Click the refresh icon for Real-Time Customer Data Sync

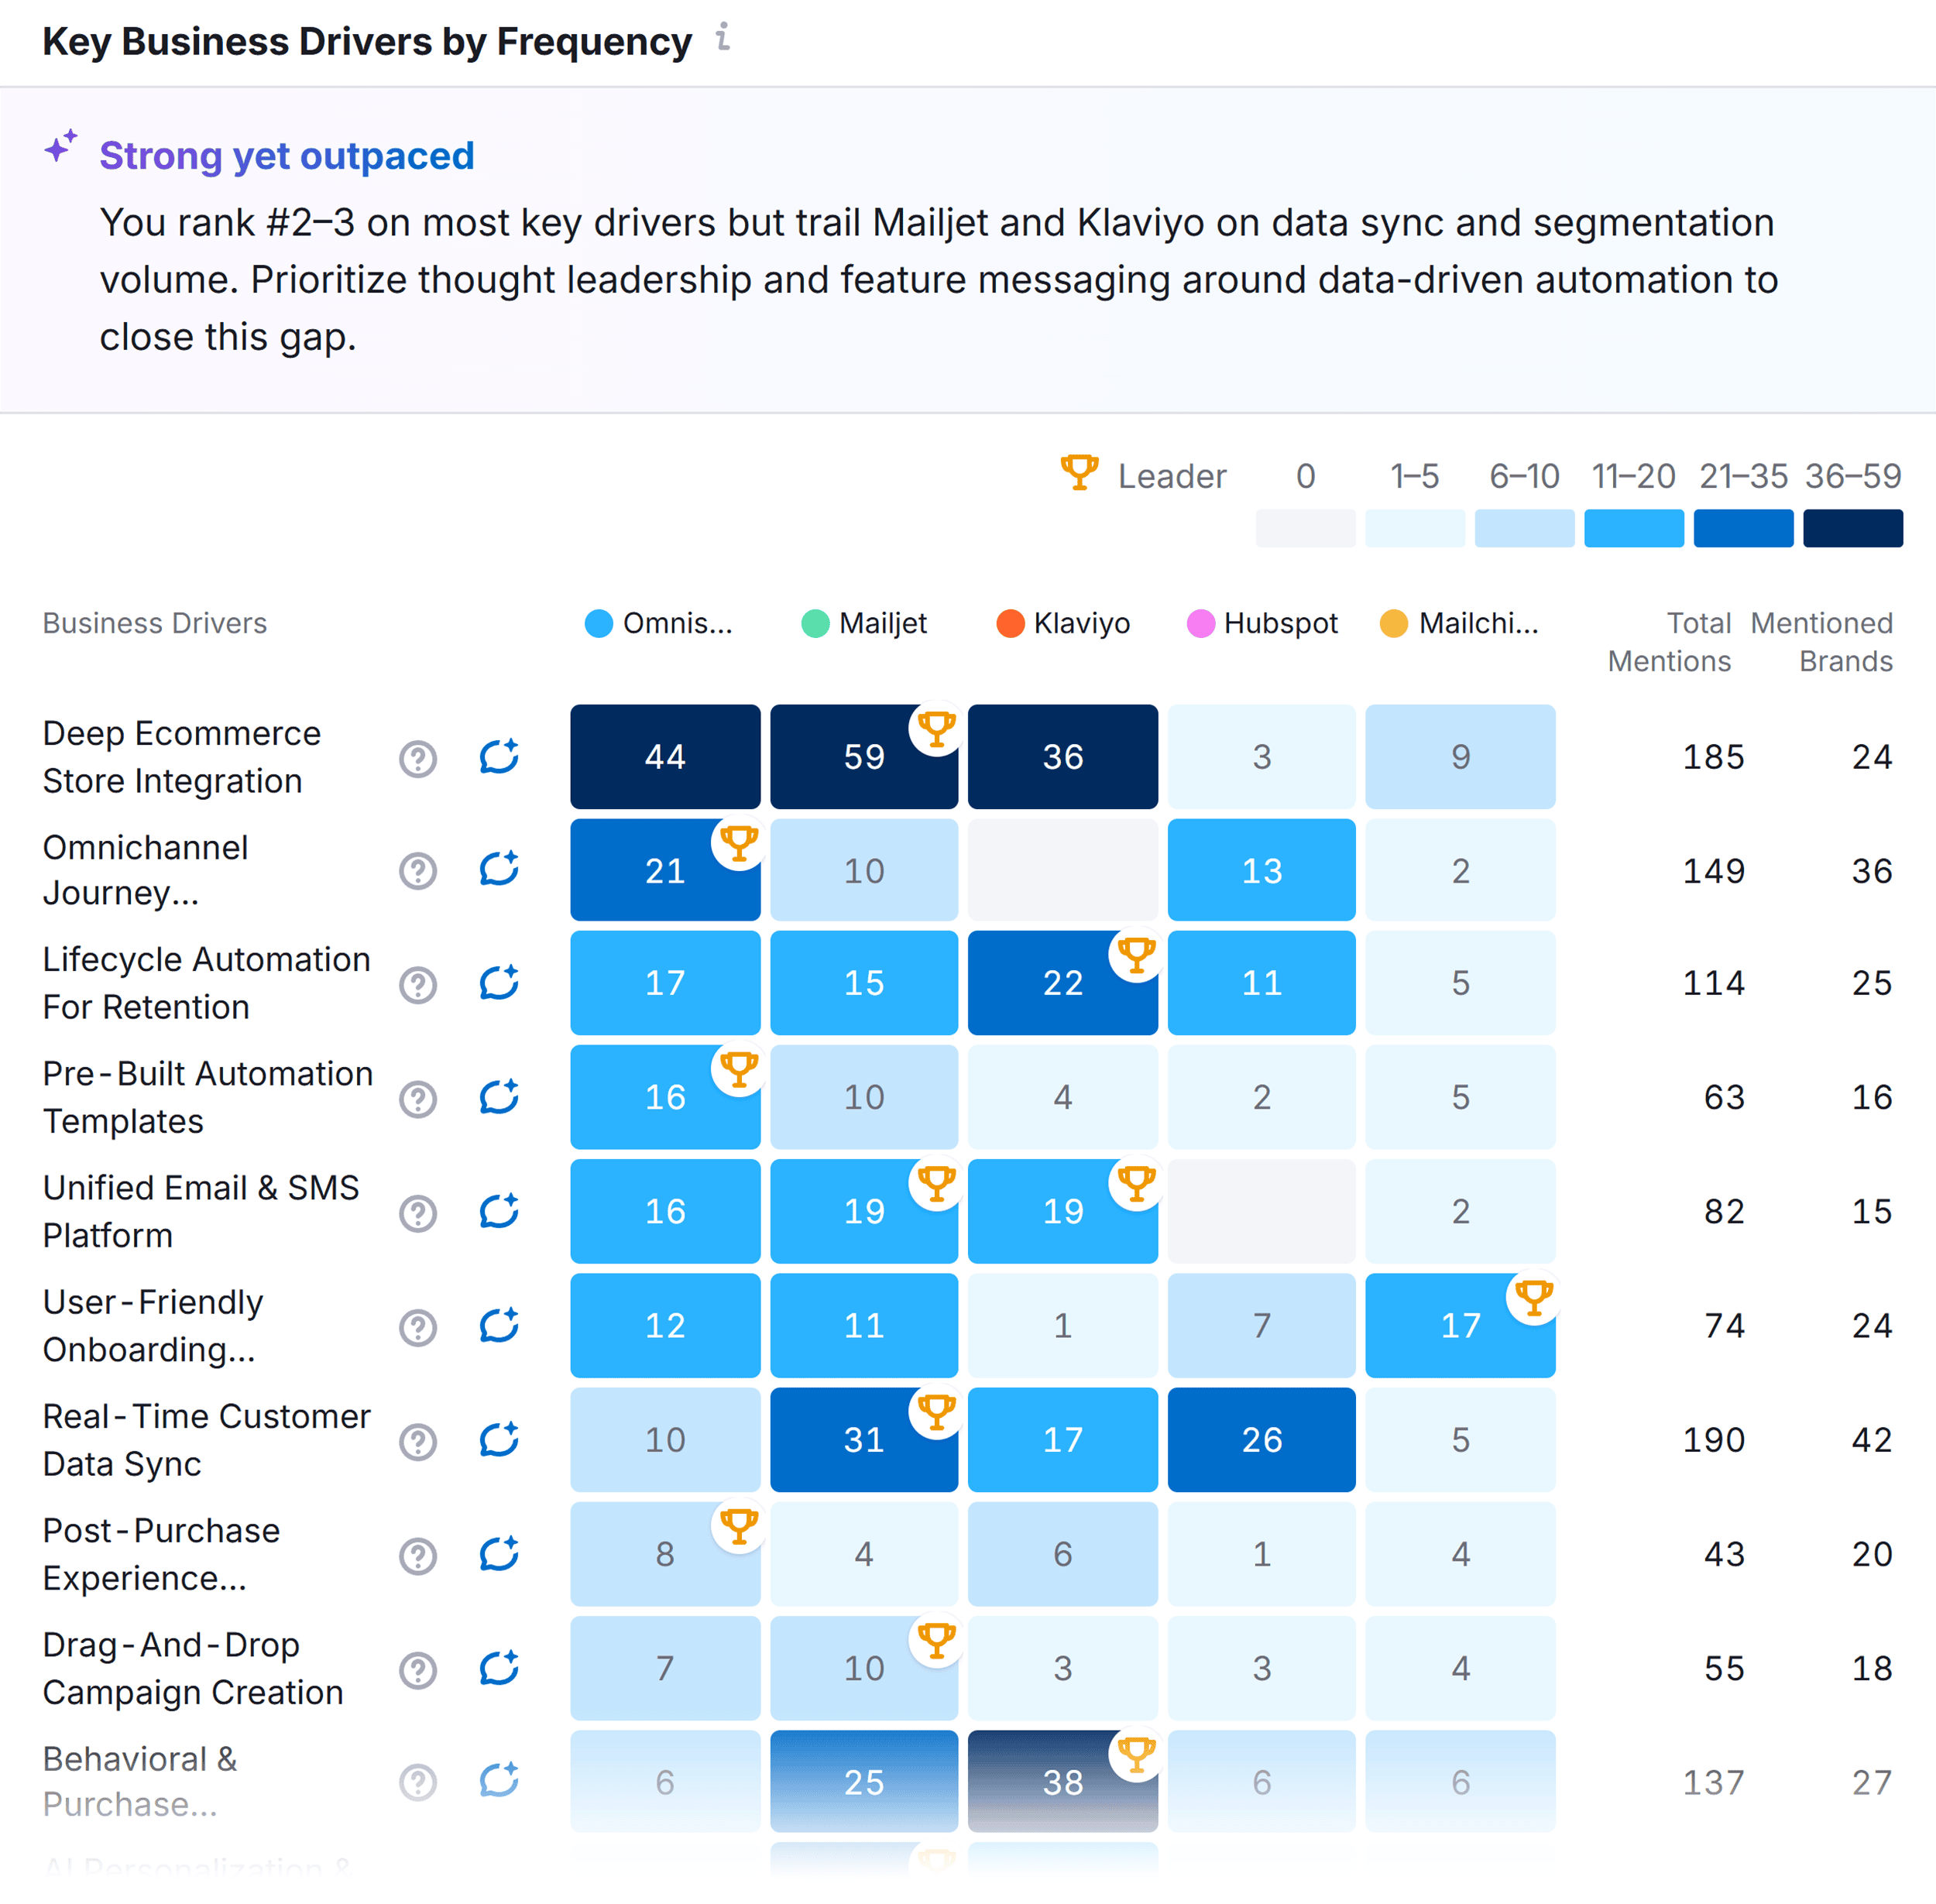[499, 1440]
